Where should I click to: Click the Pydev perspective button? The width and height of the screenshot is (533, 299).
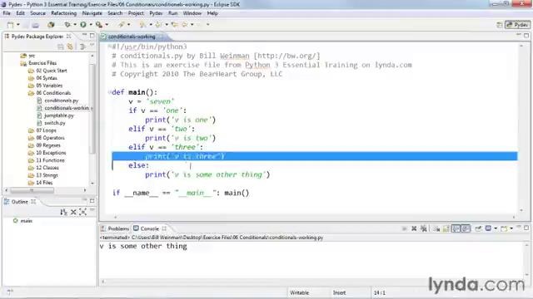517,25
